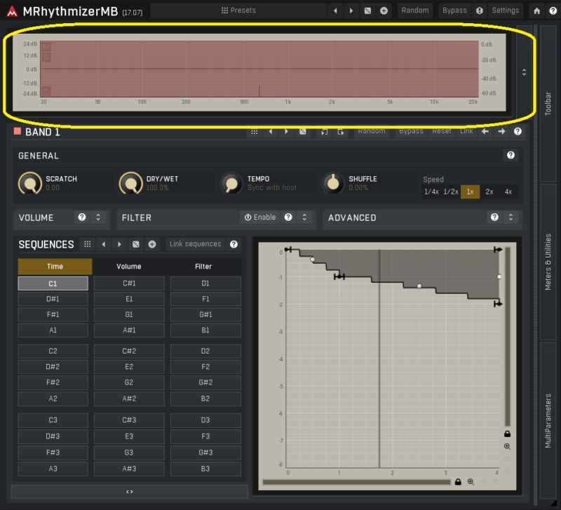Randomize sequences with the dice icon
This screenshot has height=510, width=561.
point(136,244)
